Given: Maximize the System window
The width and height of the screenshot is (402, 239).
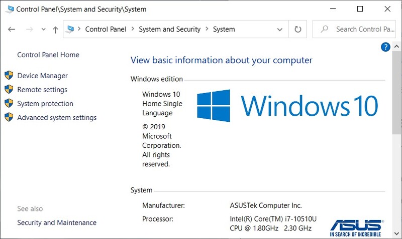Looking at the screenshot, I should (x=360, y=9).
